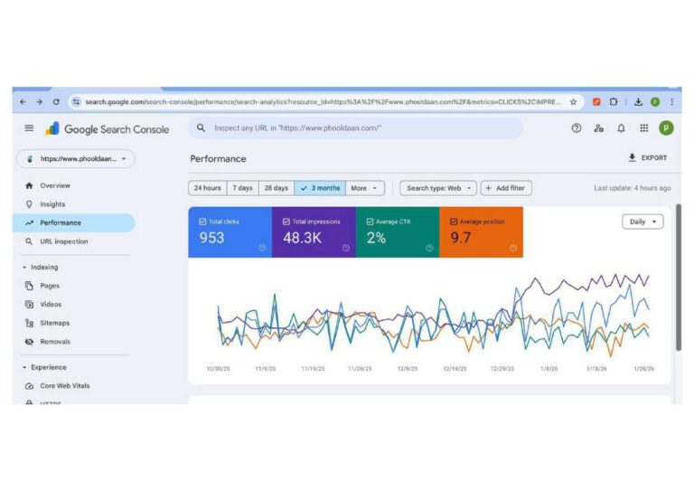Click the Add filter button
694x491 pixels.
point(506,188)
